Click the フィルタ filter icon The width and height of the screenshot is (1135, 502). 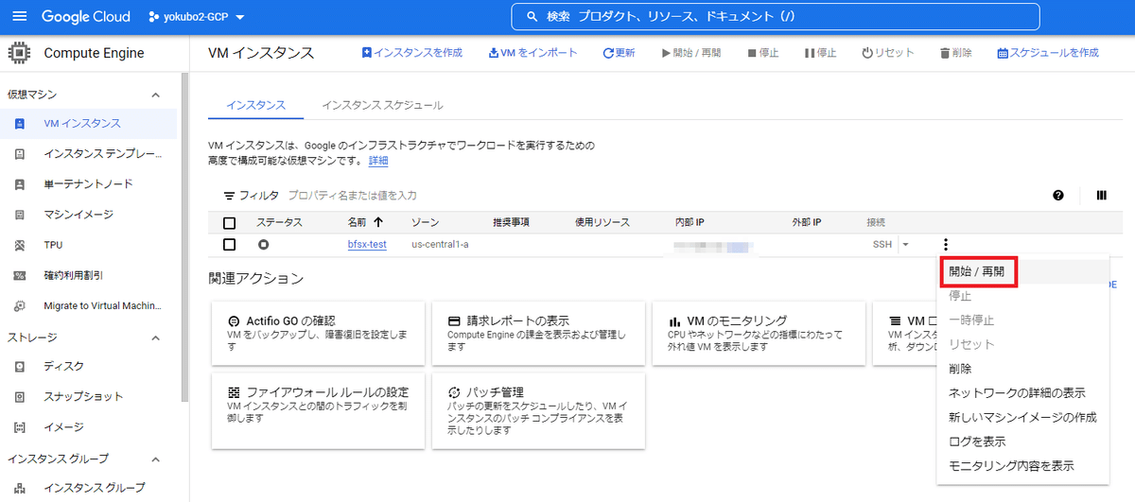pos(229,196)
